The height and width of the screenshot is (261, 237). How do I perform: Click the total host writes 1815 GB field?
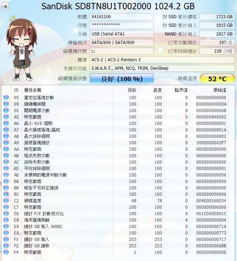pos(217,25)
